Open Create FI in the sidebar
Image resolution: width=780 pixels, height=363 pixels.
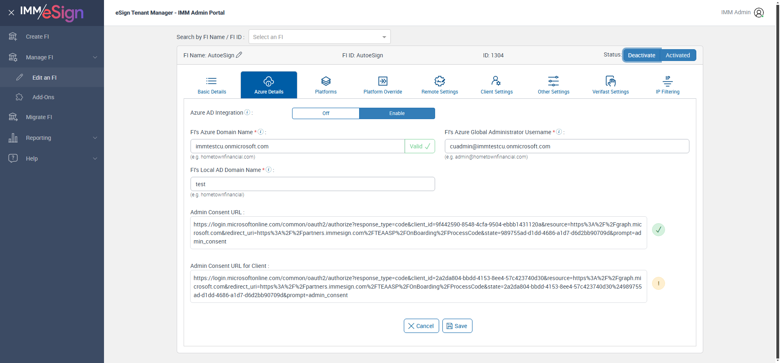pyautogui.click(x=52, y=37)
